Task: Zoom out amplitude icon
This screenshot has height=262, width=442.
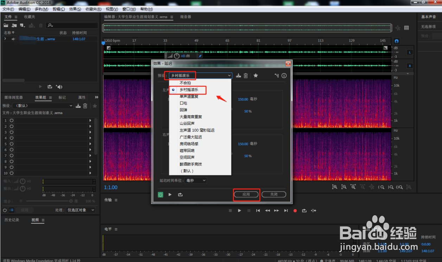Action: (344, 187)
